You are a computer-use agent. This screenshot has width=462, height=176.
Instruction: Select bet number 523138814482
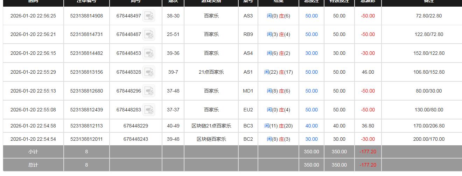pos(86,53)
